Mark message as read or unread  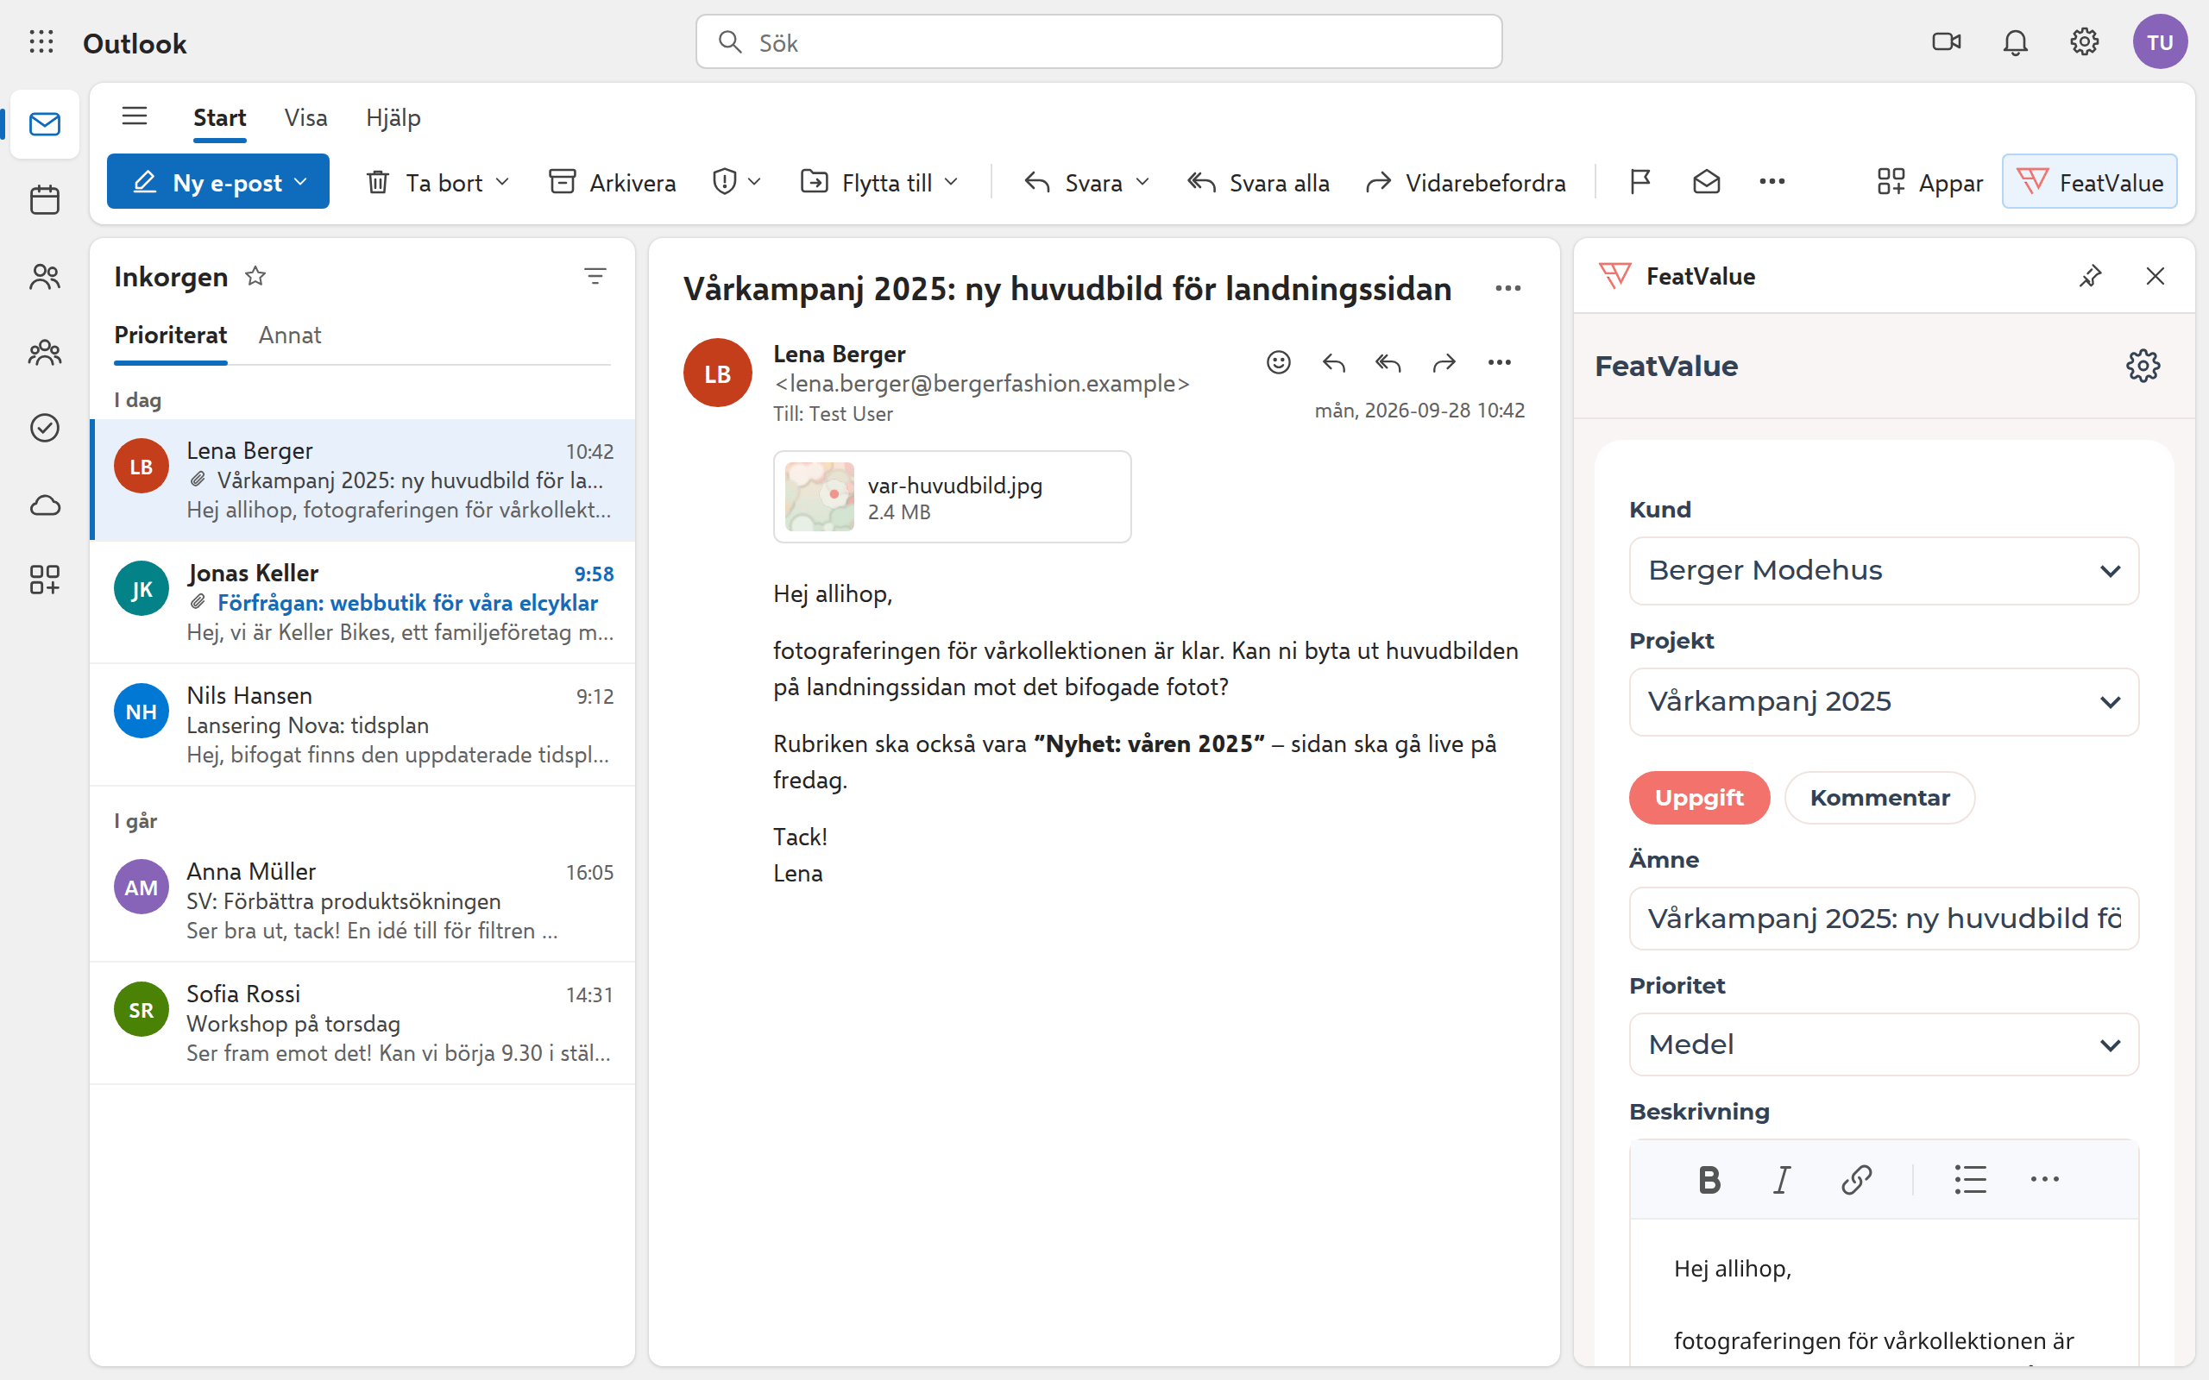(x=1706, y=183)
